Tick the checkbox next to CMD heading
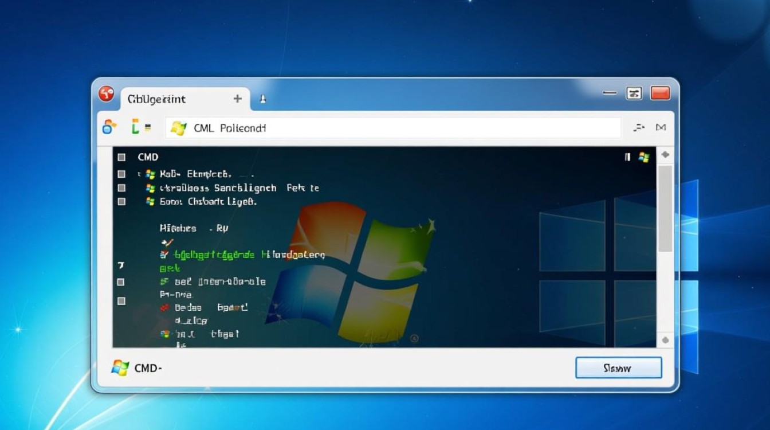 tap(121, 157)
